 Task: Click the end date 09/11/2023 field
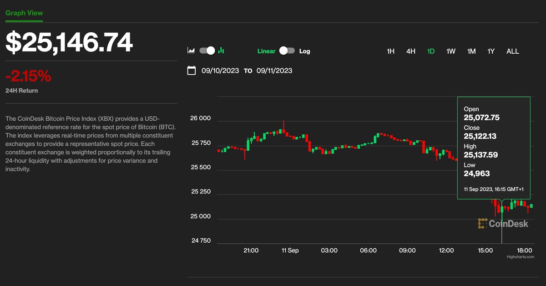click(274, 71)
